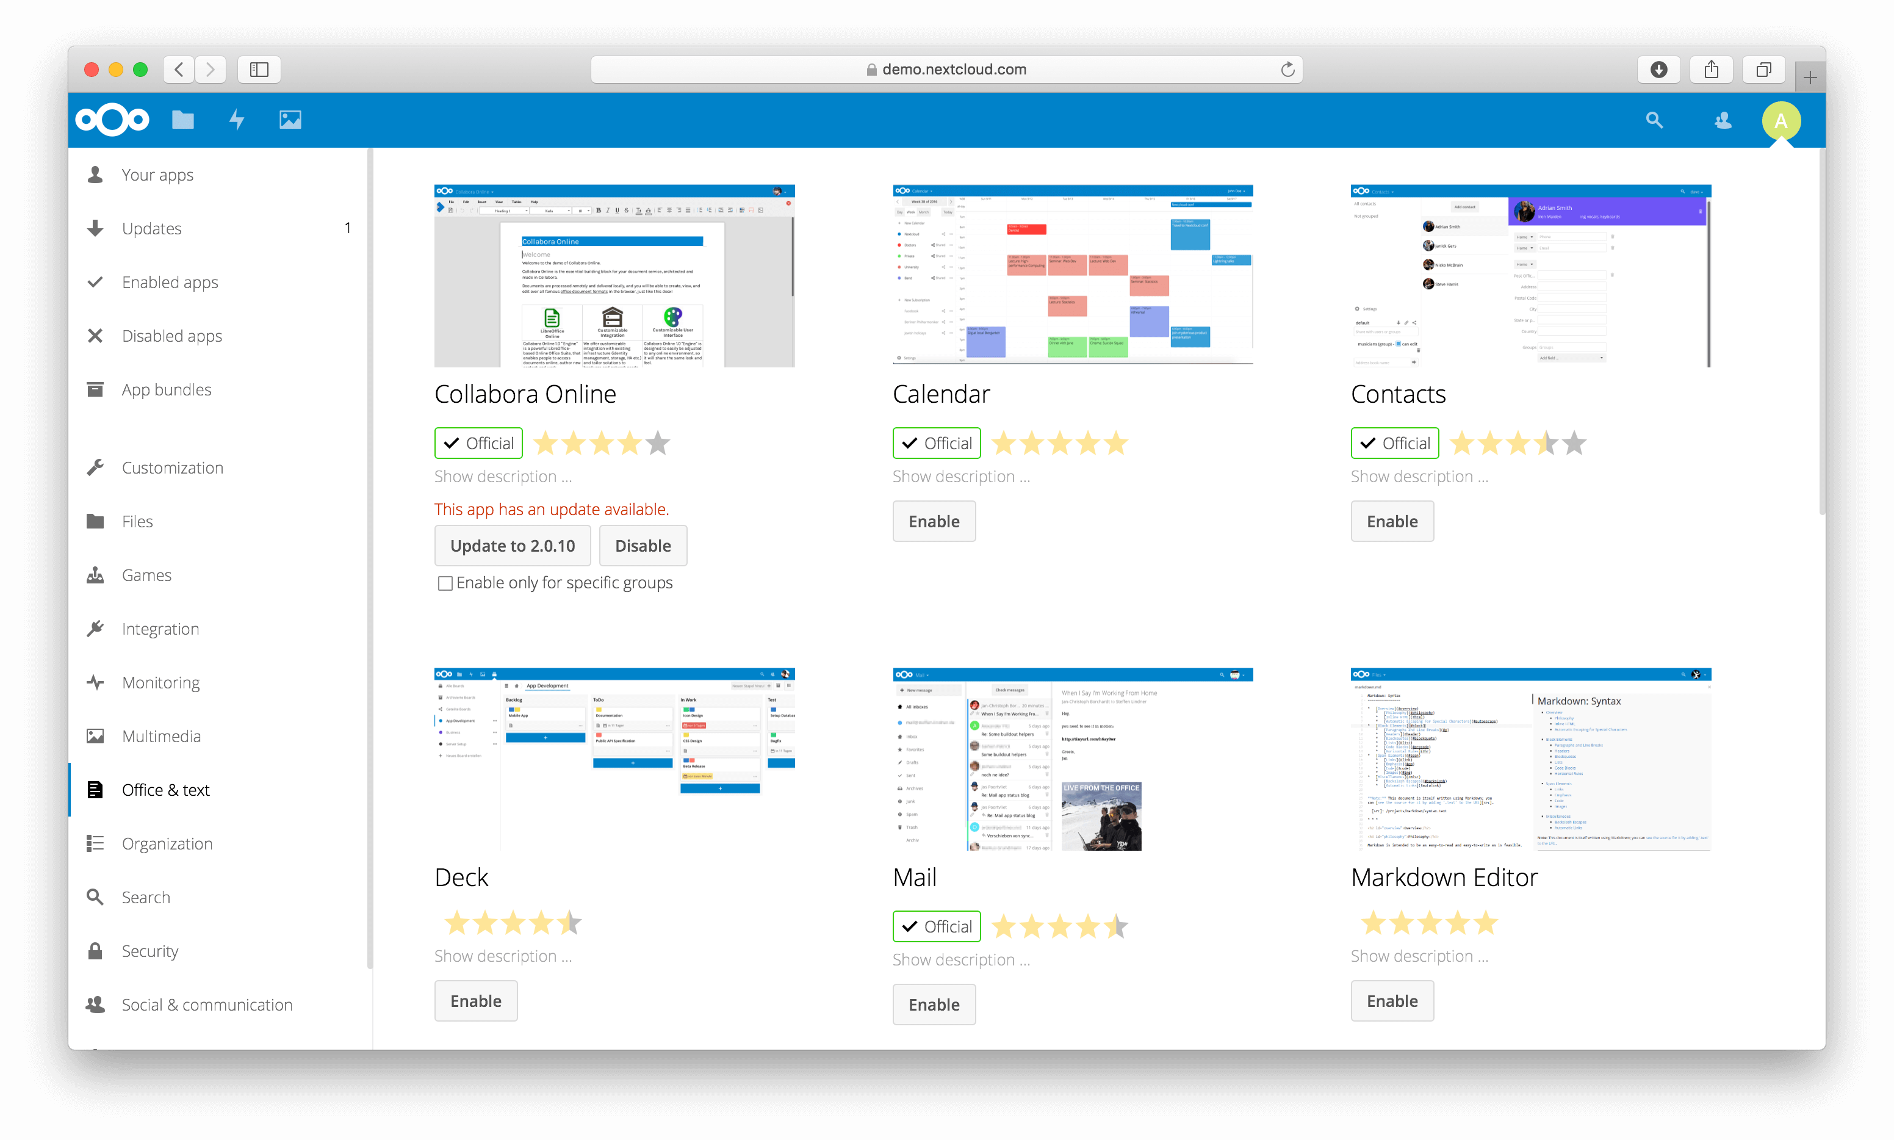Open the Gallery image icon
Screen dimensions: 1894x1140
tap(290, 120)
